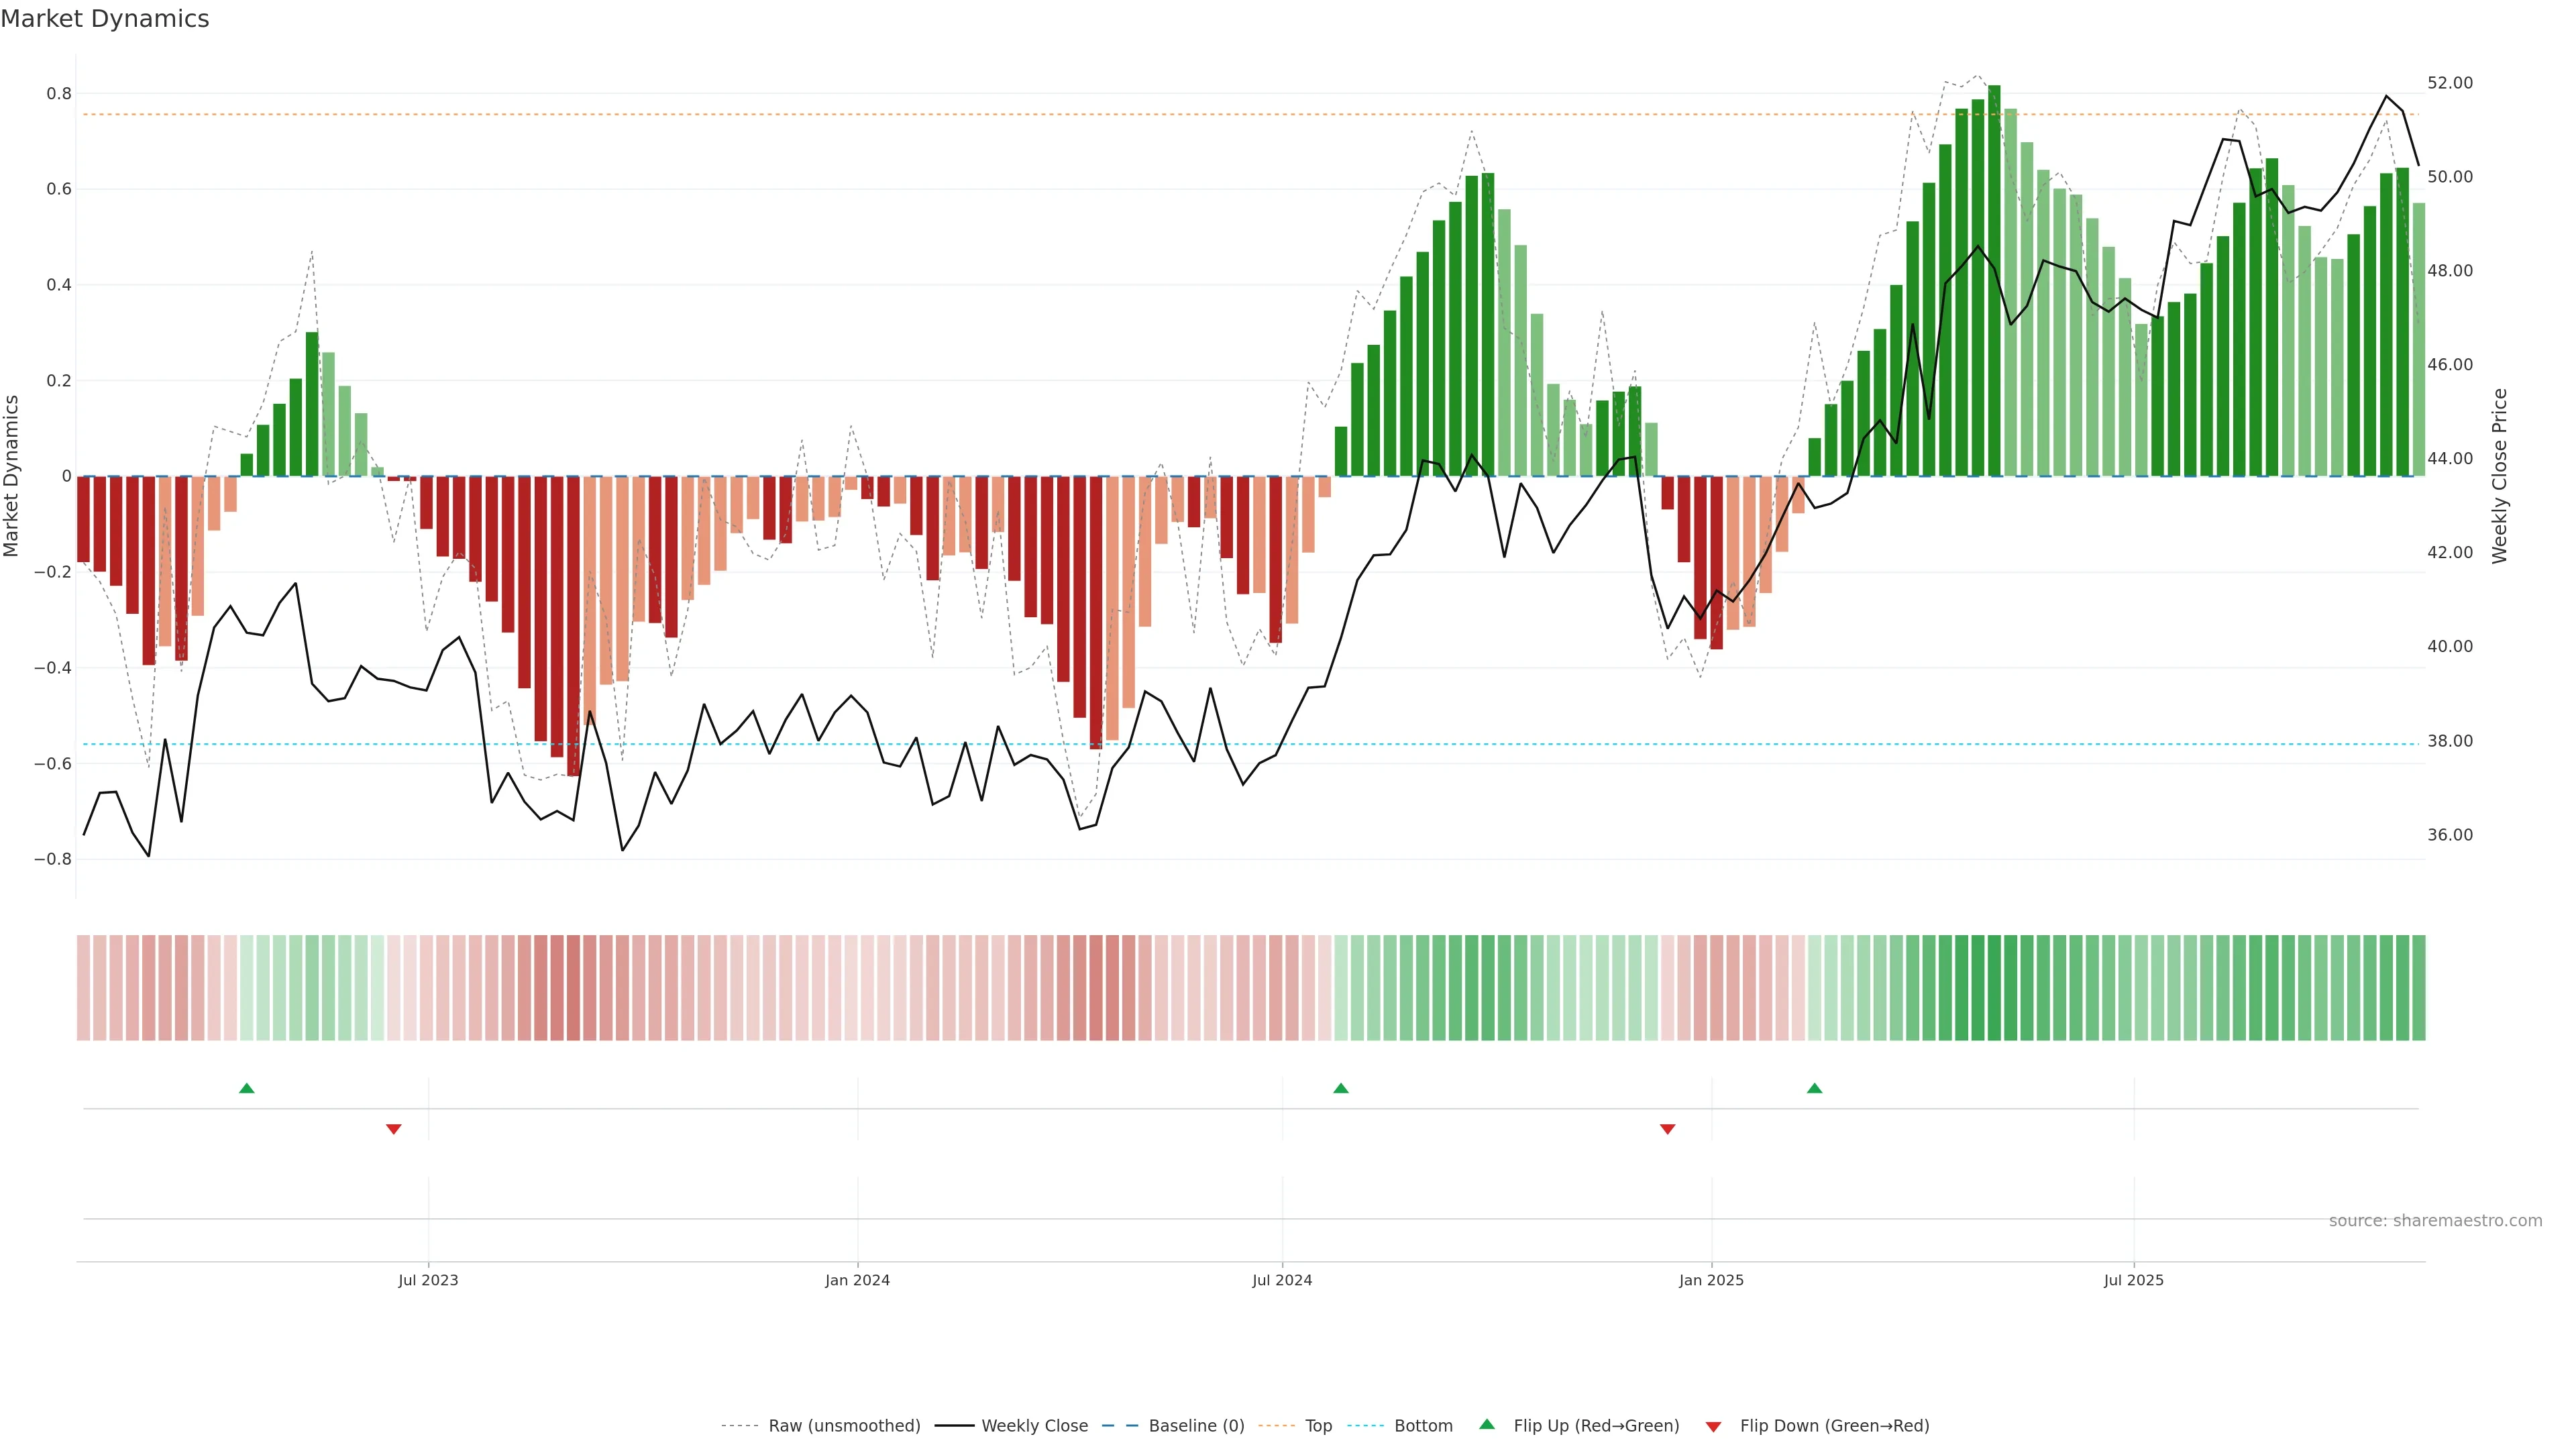This screenshot has width=2576, height=1449.
Task: Click the darkest green heat strip cell
Action: pyautogui.click(x=1994, y=987)
